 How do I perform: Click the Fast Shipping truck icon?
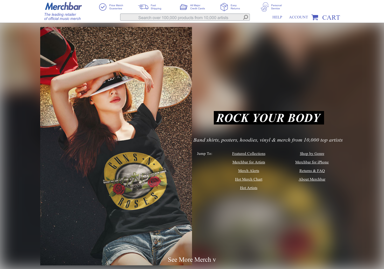tap(143, 7)
